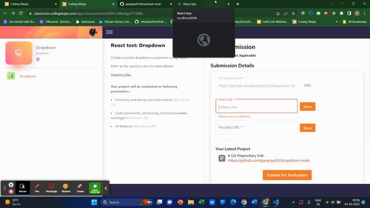370x208 pixels.
Task: Open Word from the taskbar
Action: 254,202
